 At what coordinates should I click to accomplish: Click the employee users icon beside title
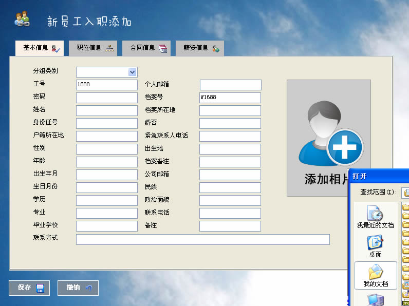[x=22, y=19]
